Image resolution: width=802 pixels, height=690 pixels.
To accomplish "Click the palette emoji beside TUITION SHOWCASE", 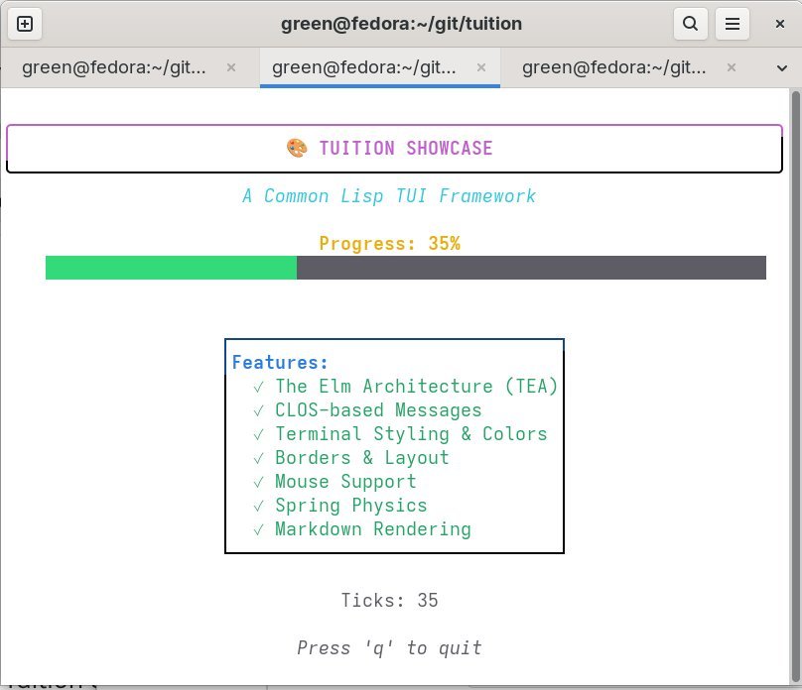I will coord(297,149).
